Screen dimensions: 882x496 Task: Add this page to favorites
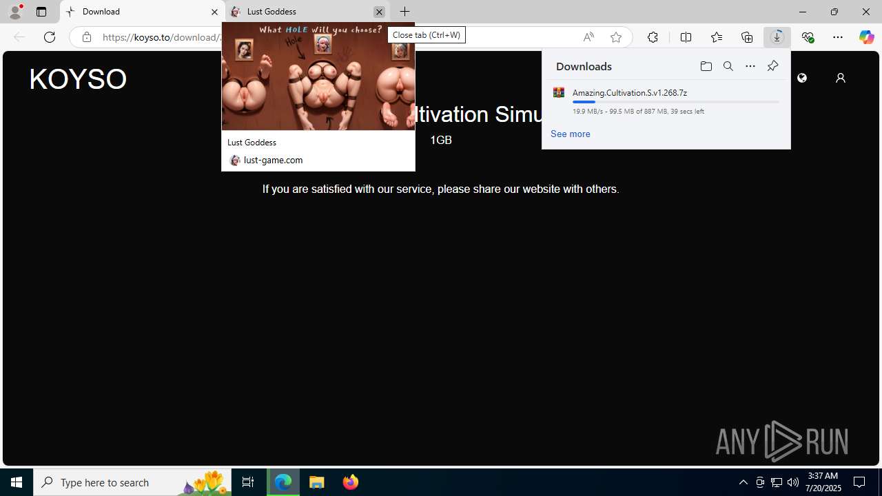click(x=616, y=37)
